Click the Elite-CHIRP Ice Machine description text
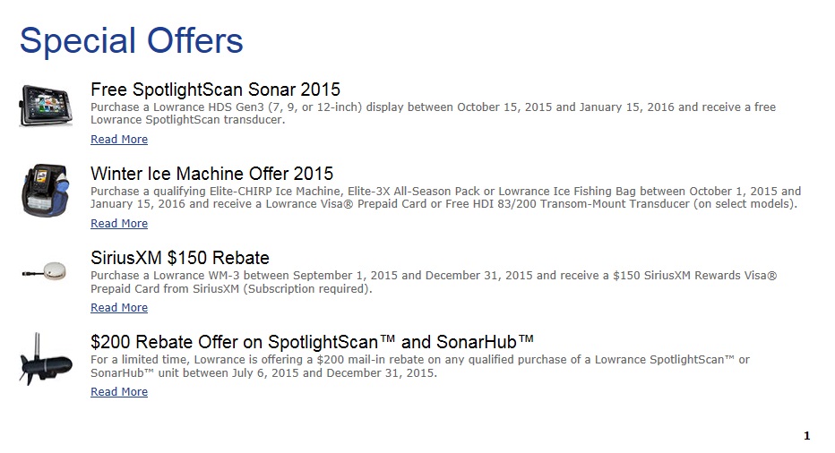Screen dimensions: 835x453 tap(446, 198)
